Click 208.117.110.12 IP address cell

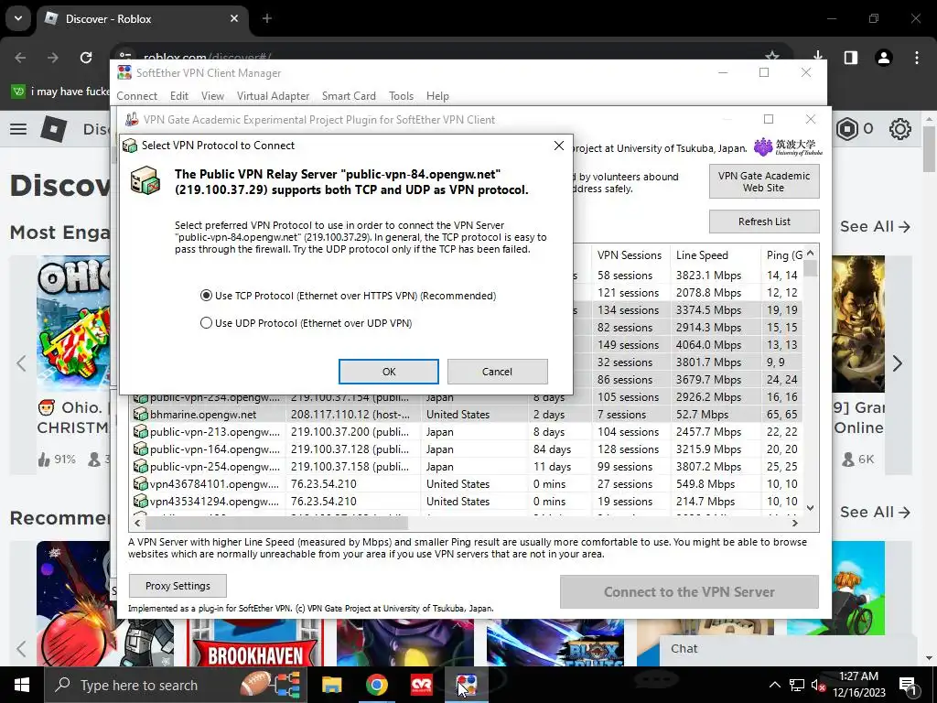(350, 415)
